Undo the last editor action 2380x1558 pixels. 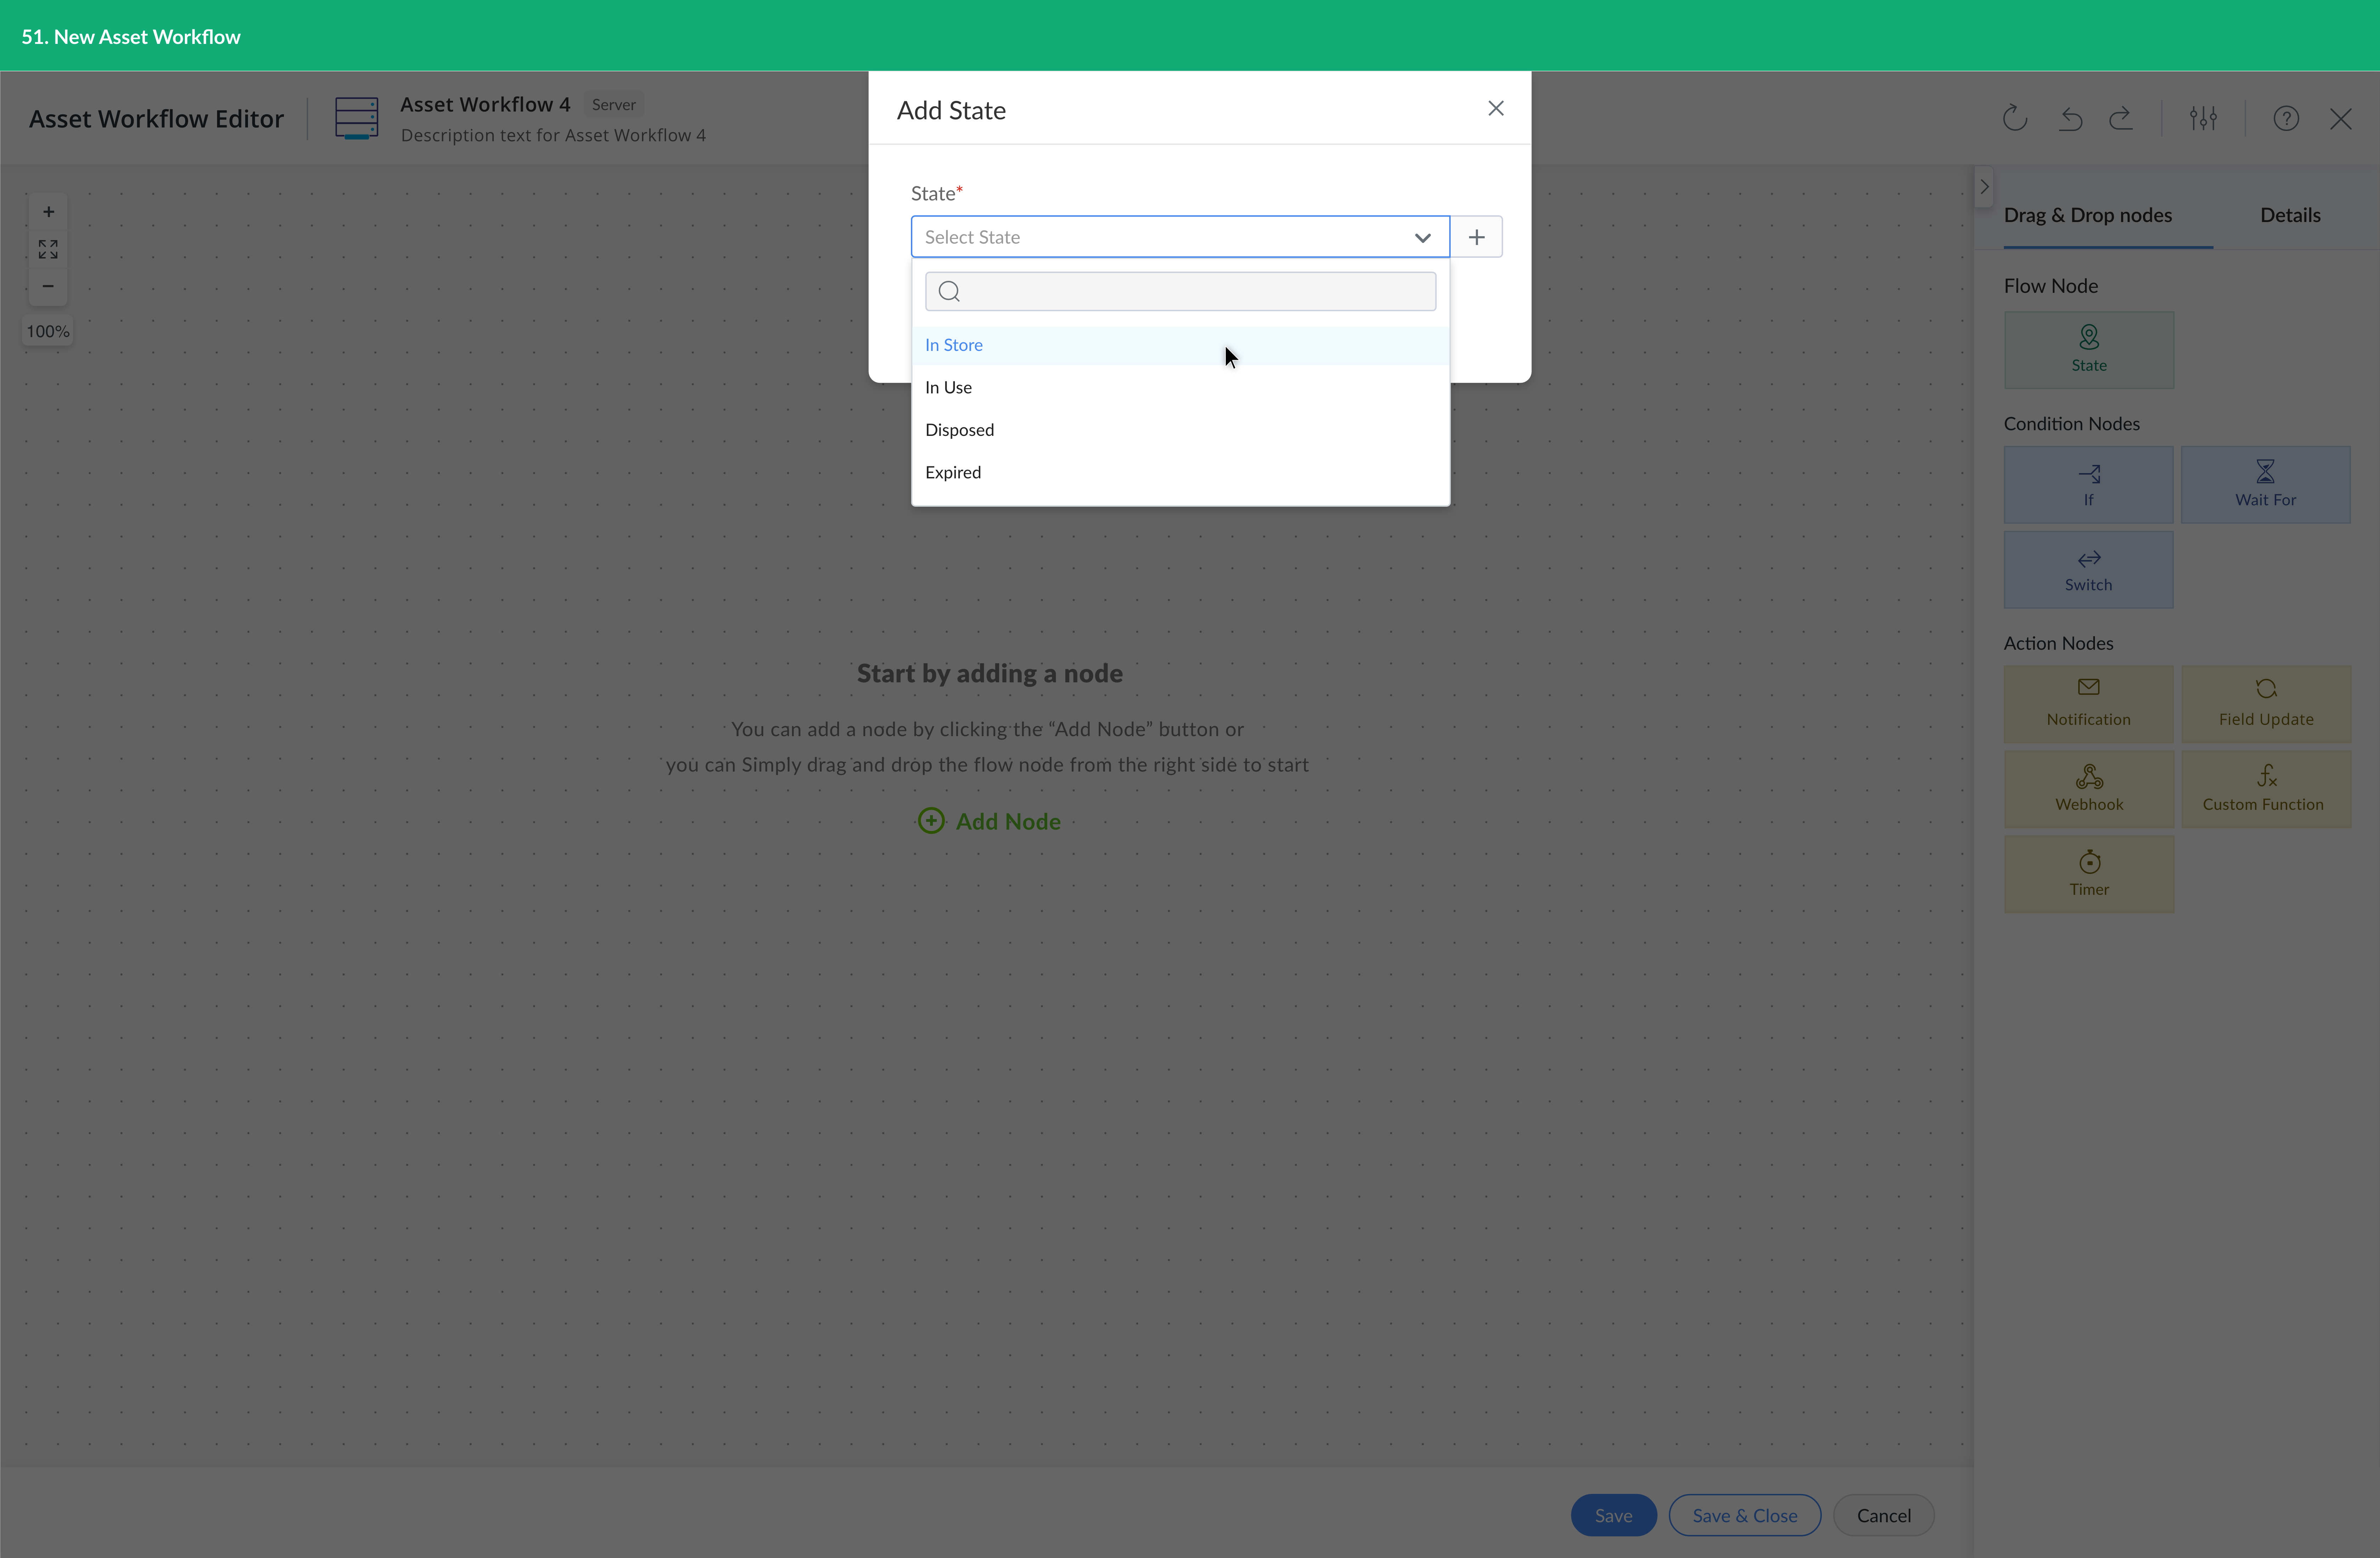click(2070, 119)
